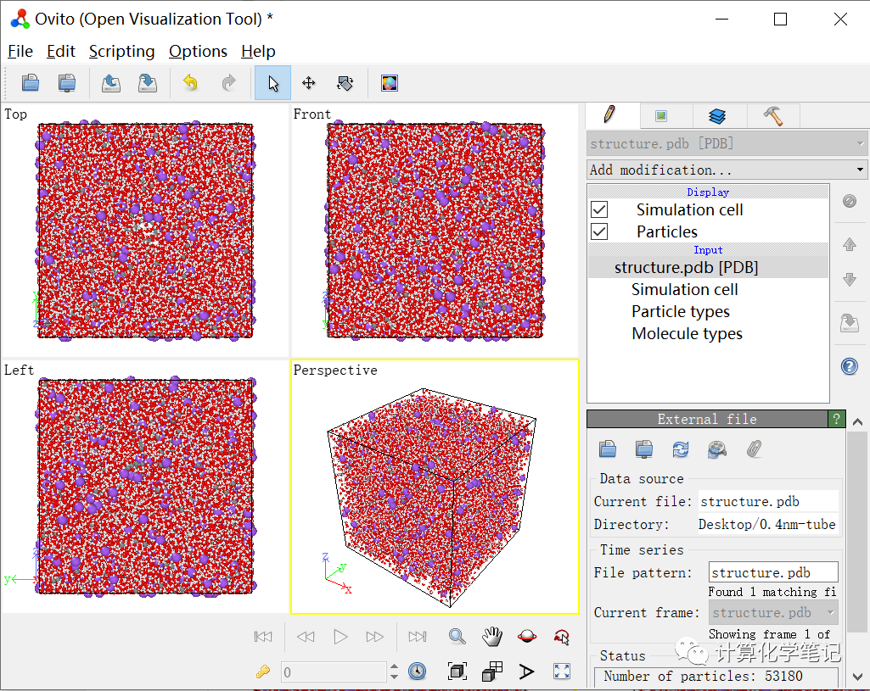Click the File pattern input field
Image resolution: width=870 pixels, height=691 pixels.
pos(773,572)
